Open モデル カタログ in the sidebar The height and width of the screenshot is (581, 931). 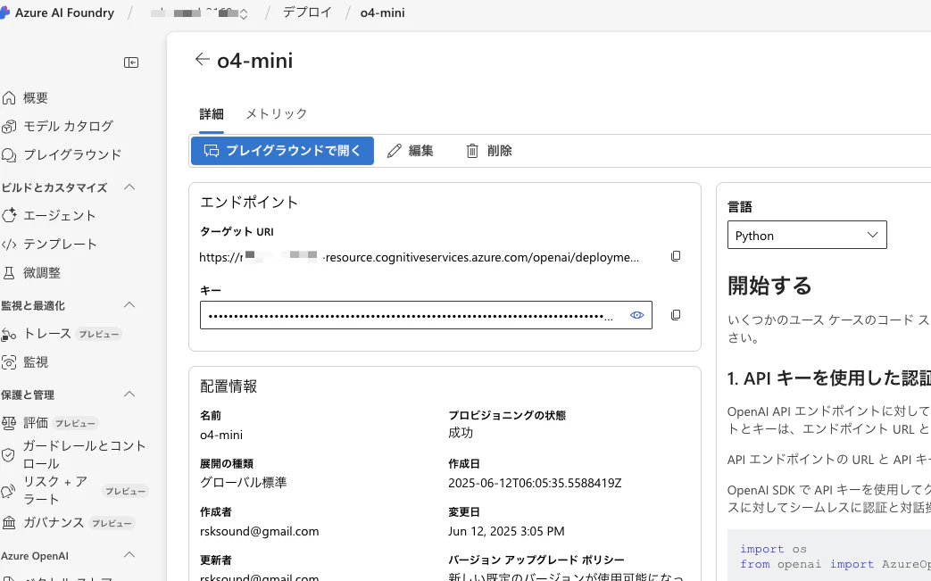pyautogui.click(x=68, y=127)
